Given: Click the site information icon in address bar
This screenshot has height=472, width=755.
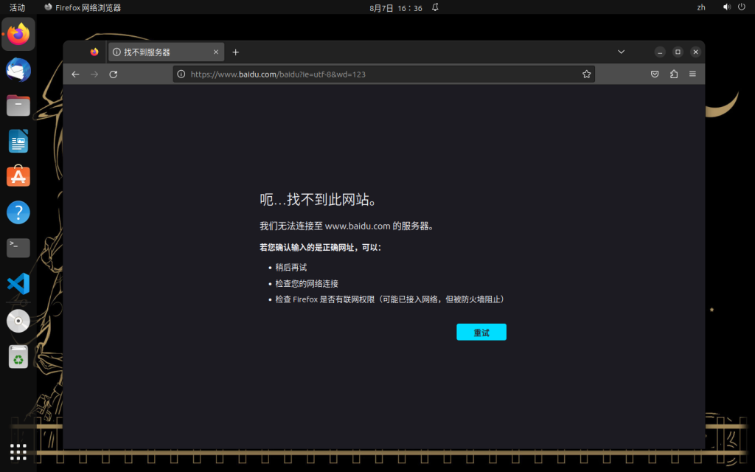Looking at the screenshot, I should point(181,74).
